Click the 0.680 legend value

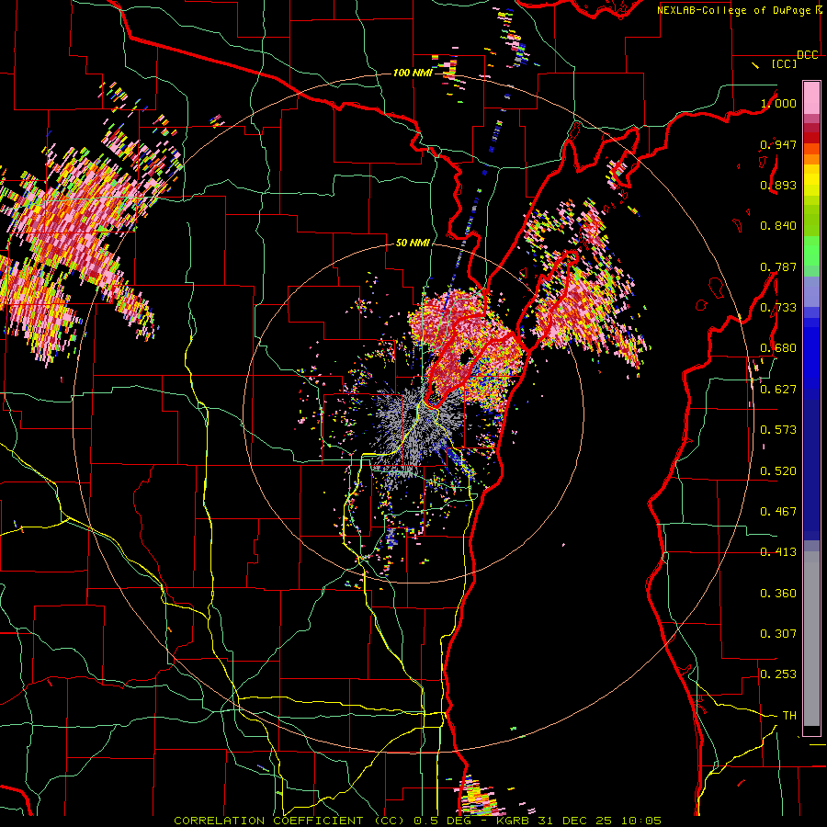tap(778, 348)
